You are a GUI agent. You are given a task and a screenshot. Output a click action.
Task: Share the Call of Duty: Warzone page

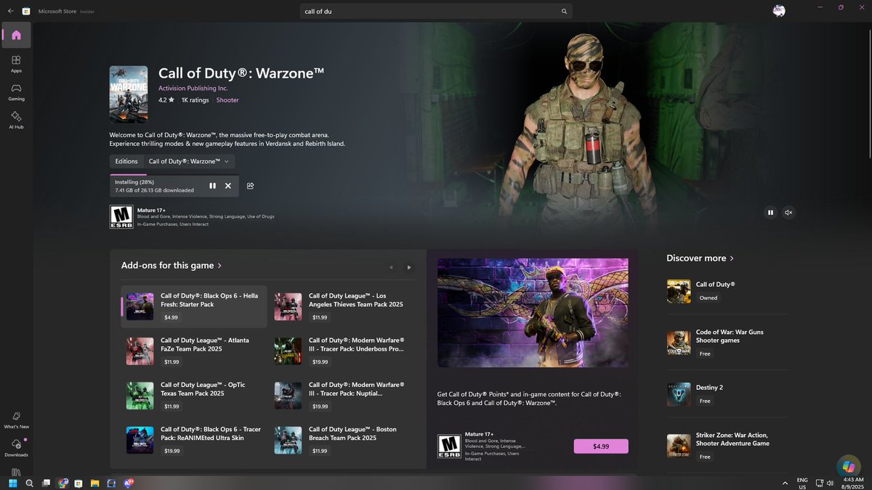click(250, 186)
